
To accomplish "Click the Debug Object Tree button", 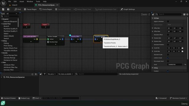I will (82, 9).
